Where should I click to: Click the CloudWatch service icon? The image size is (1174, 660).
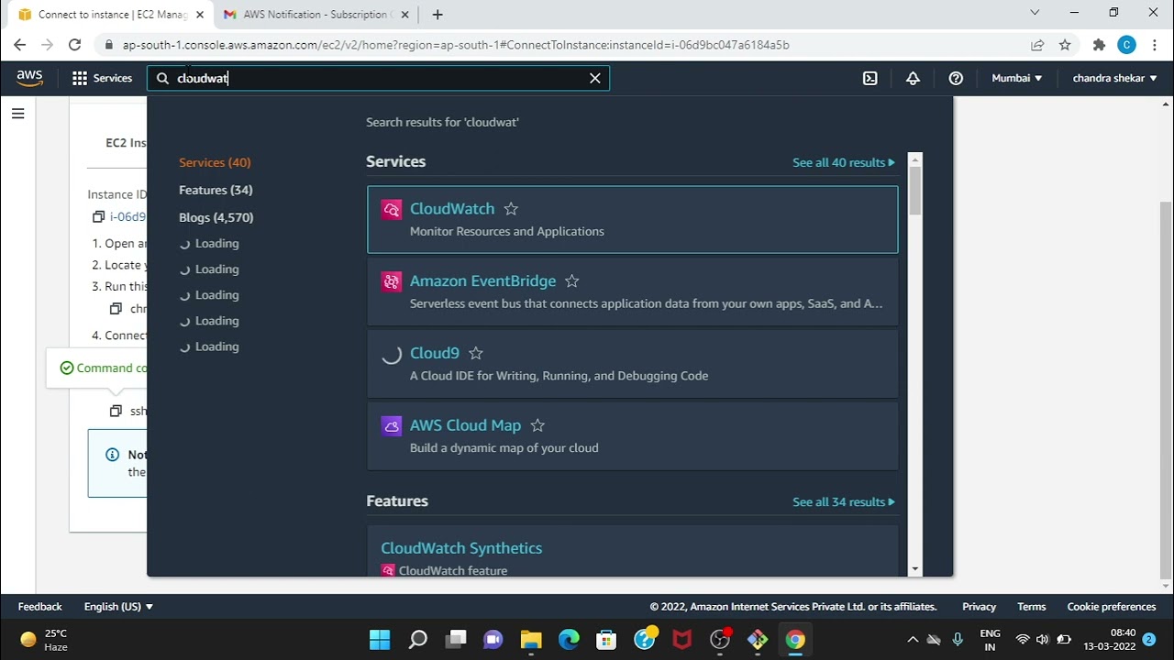point(392,210)
